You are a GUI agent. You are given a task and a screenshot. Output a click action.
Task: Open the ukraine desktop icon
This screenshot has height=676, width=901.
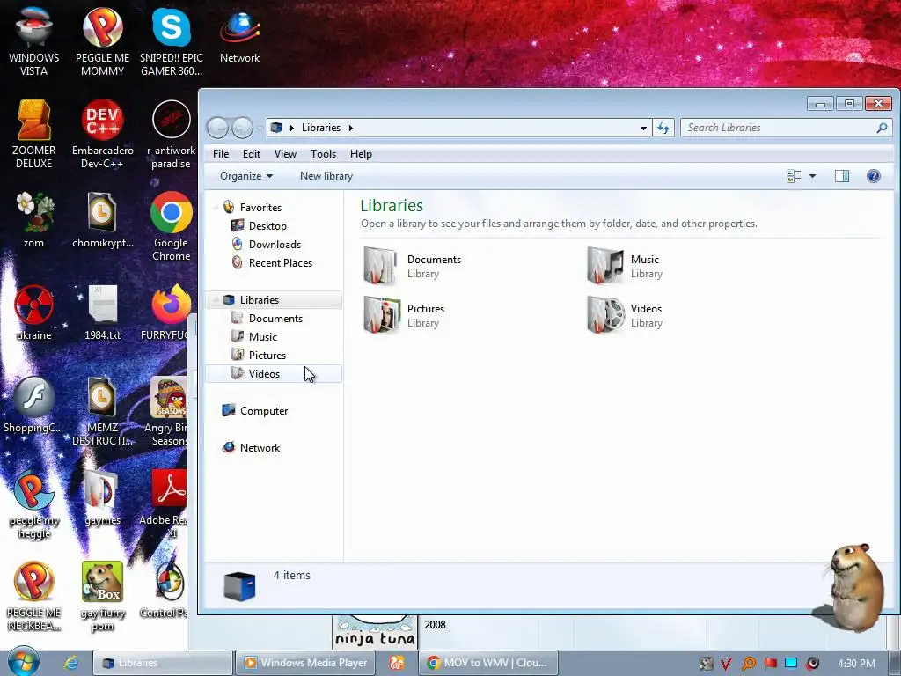(34, 312)
